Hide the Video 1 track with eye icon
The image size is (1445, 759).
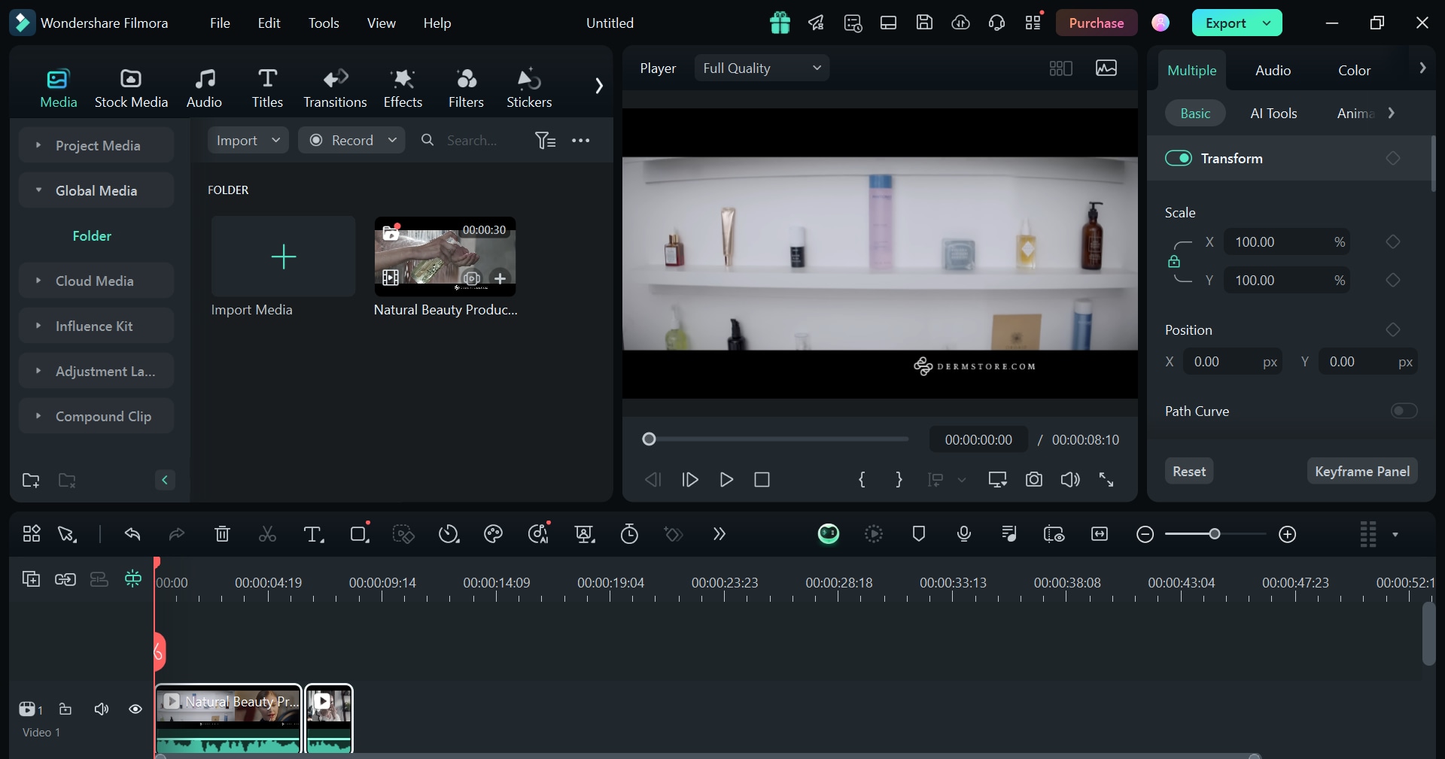point(135,709)
